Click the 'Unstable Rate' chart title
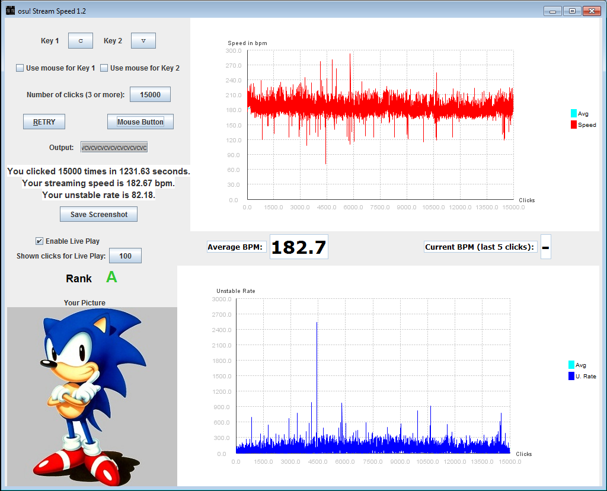The height and width of the screenshot is (491, 607). pyautogui.click(x=236, y=291)
